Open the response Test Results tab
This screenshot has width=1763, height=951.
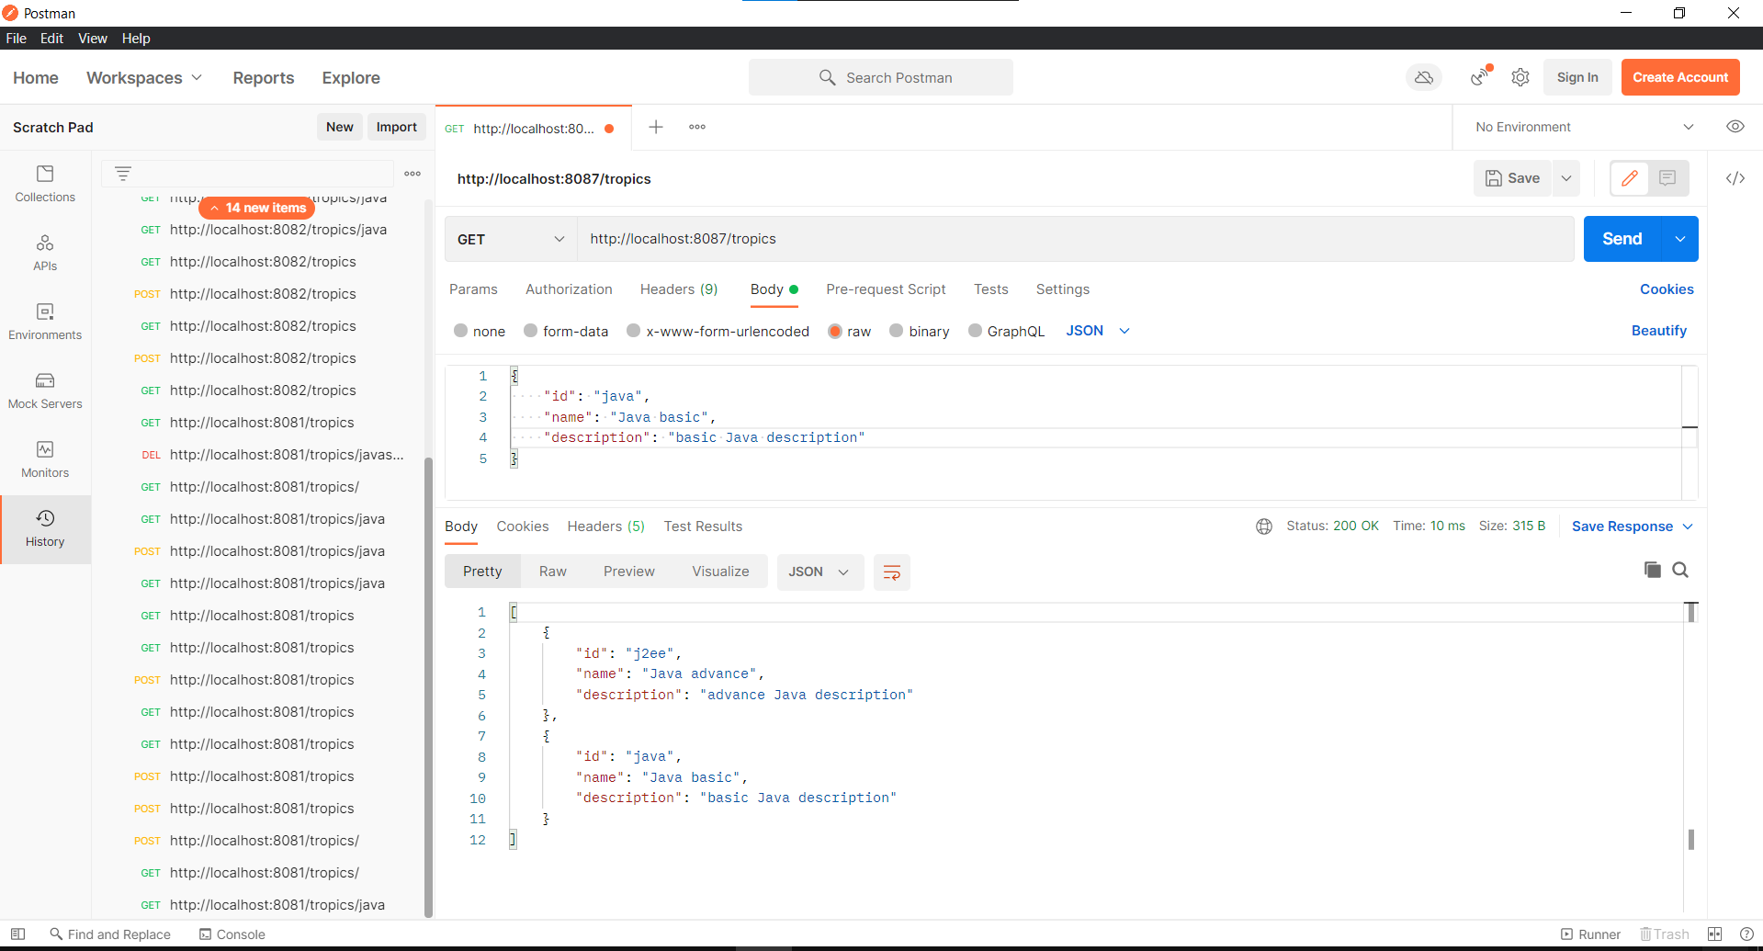point(703,526)
